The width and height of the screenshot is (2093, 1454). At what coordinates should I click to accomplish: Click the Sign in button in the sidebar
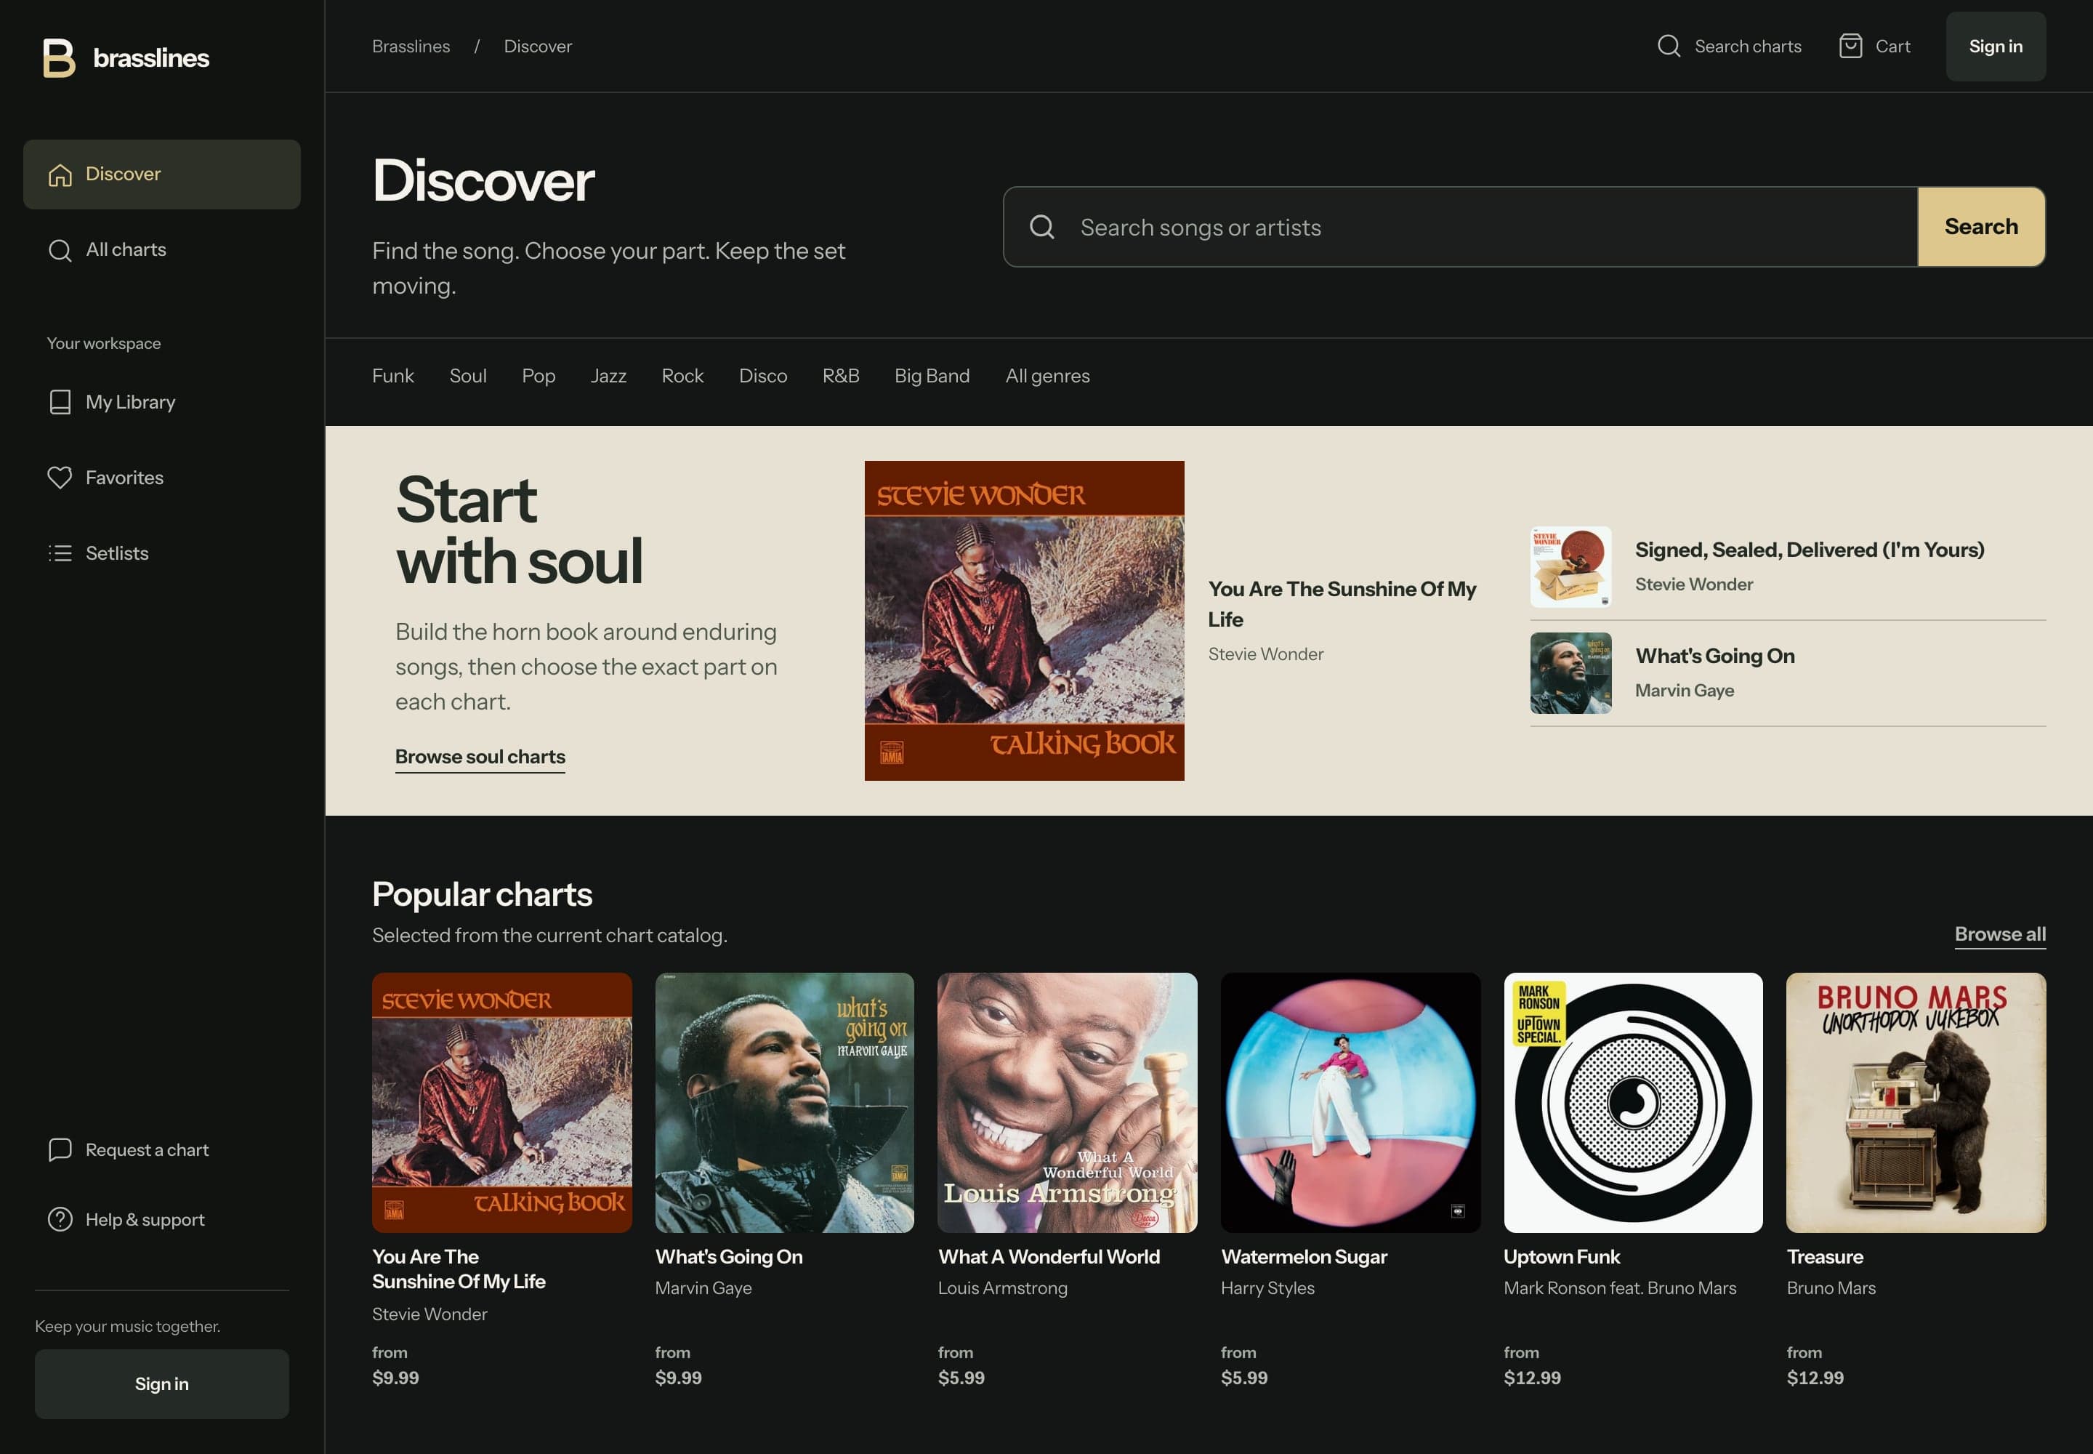coord(162,1383)
